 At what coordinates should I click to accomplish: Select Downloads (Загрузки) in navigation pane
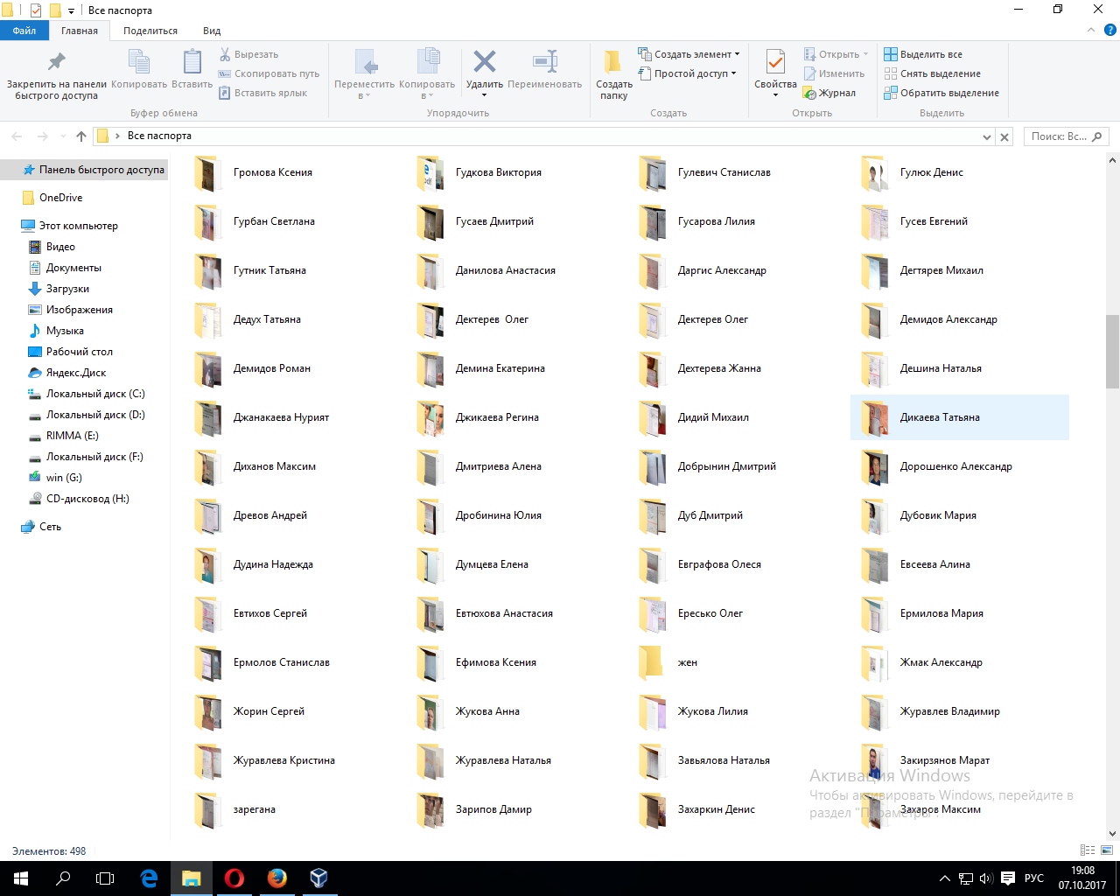(x=67, y=289)
